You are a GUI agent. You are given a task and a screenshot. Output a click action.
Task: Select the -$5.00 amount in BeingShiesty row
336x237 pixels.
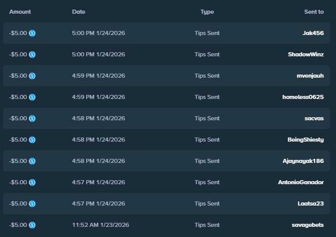point(18,140)
